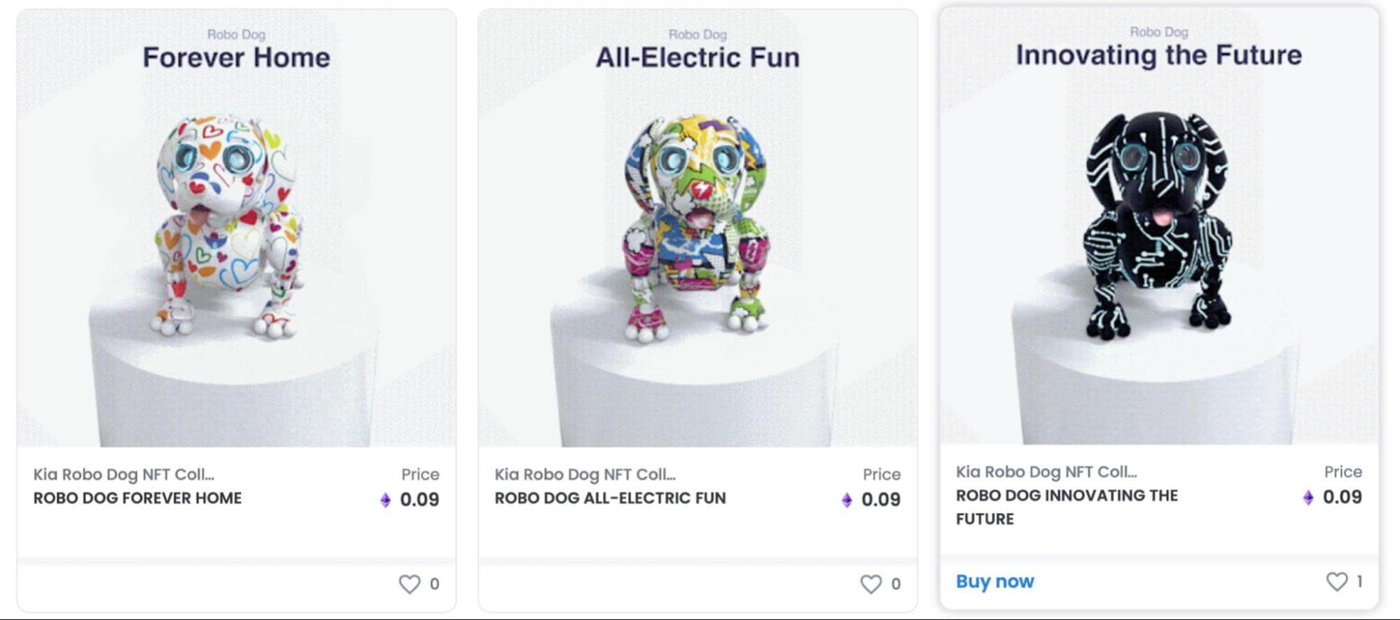This screenshot has width=1400, height=620.
Task: Open Kia collection link on All-Electric Fun card
Action: 585,474
